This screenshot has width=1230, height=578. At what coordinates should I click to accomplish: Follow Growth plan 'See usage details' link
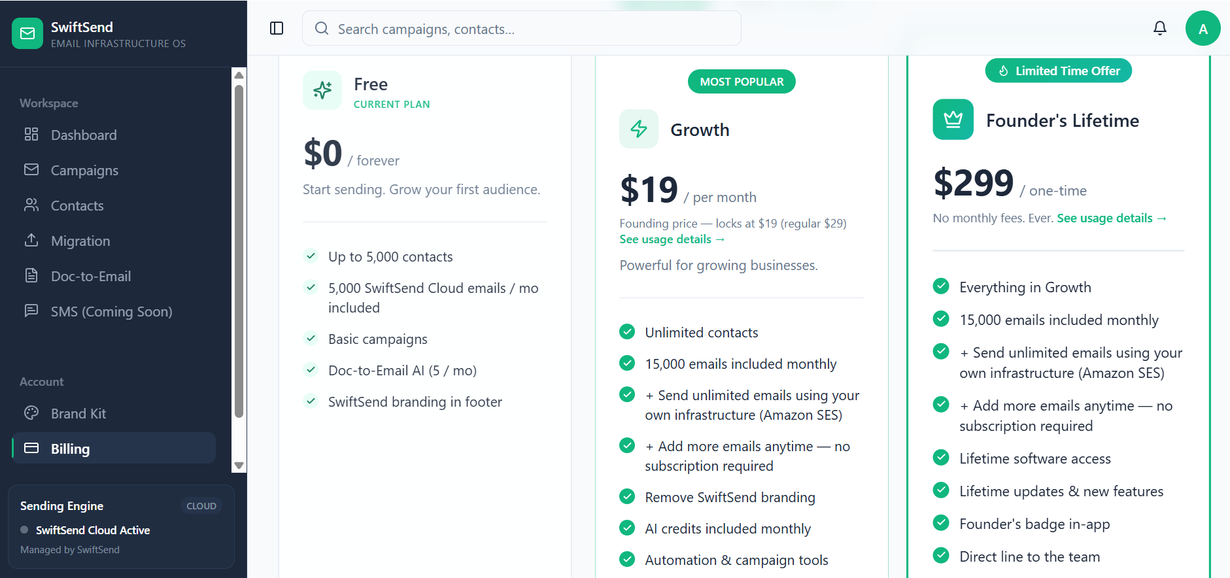coord(672,239)
